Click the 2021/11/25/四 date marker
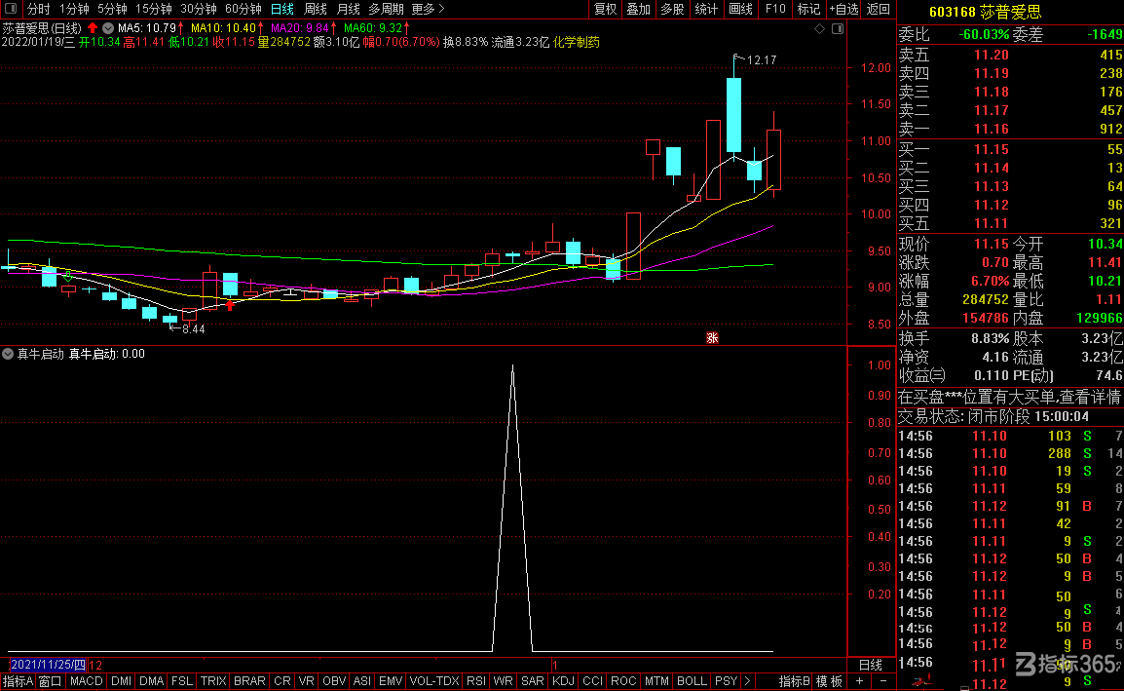The image size is (1124, 691). [x=48, y=665]
